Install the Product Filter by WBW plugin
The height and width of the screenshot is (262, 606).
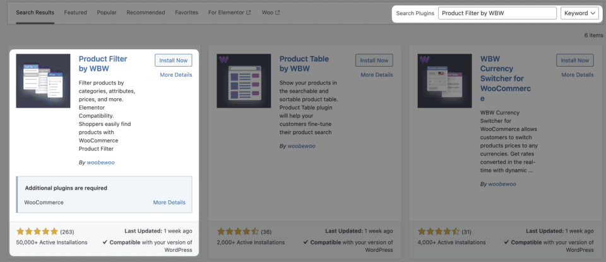(174, 60)
